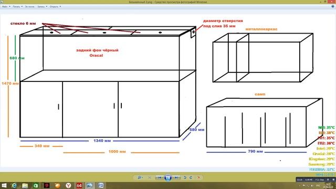
Task: Open File Explorer from taskbar
Action: click(x=25, y=185)
